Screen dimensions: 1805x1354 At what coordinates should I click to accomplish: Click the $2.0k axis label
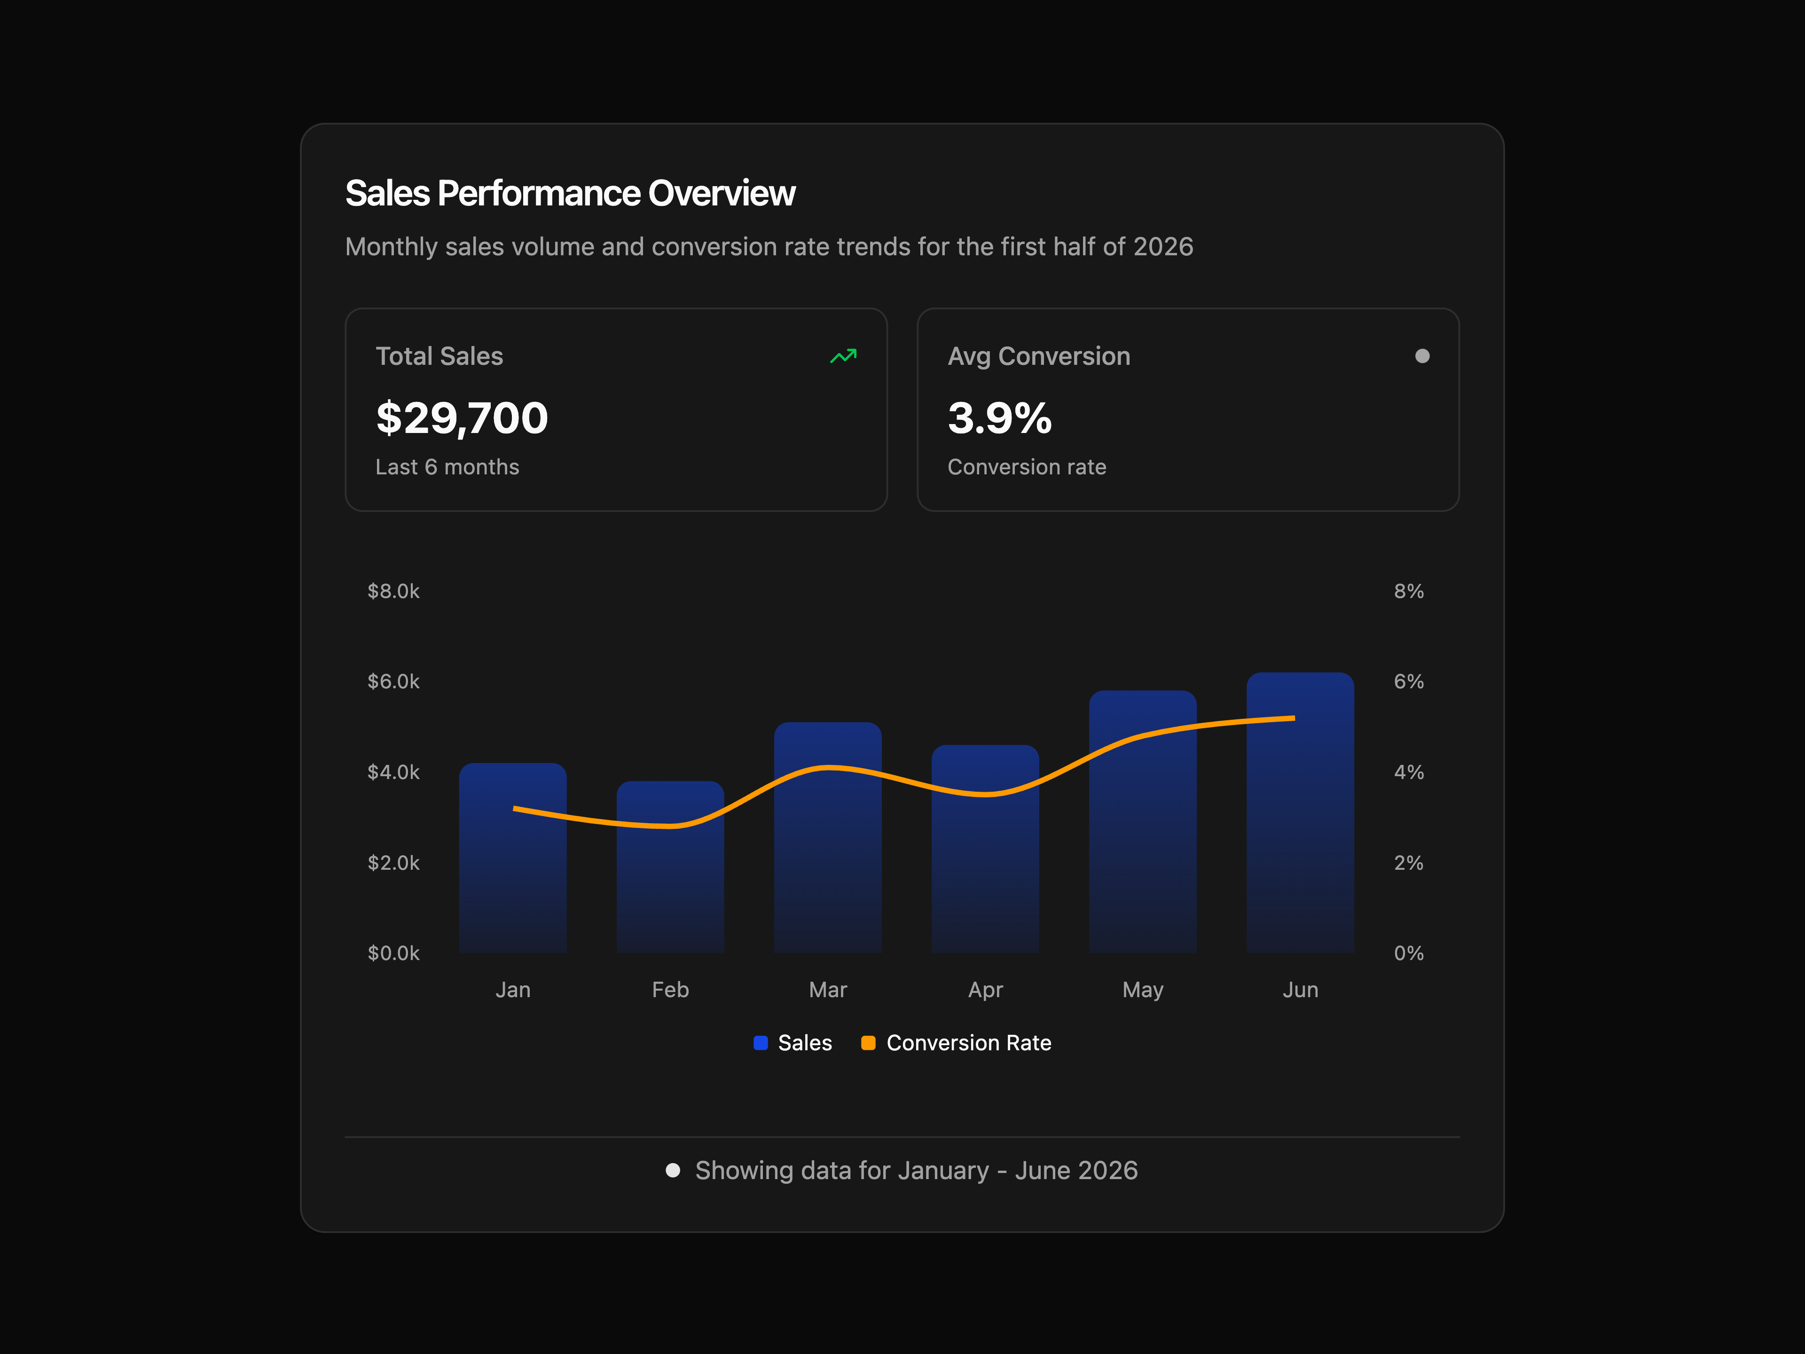click(x=393, y=863)
